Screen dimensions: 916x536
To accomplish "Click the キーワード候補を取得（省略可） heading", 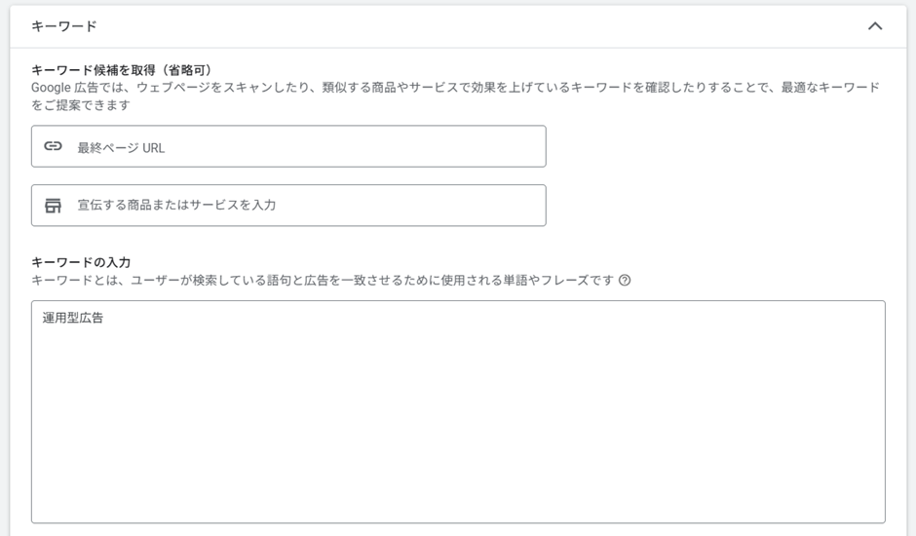I will (x=122, y=70).
